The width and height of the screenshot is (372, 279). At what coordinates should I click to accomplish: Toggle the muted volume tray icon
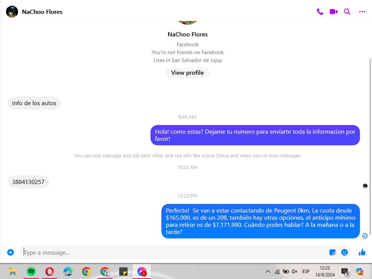click(295, 271)
